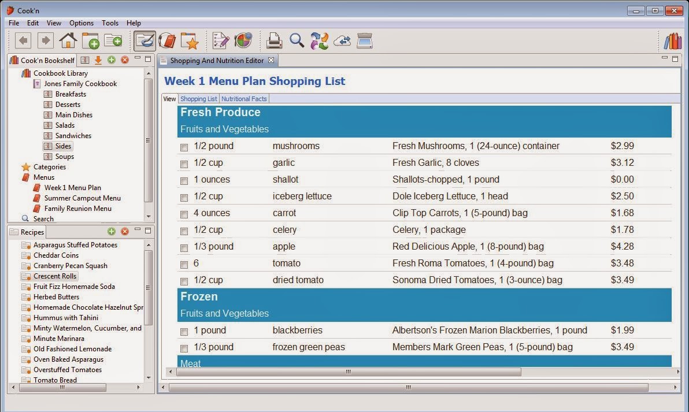Click the orange download arrow in Bookshelf header
The image size is (689, 412).
(x=98, y=60)
